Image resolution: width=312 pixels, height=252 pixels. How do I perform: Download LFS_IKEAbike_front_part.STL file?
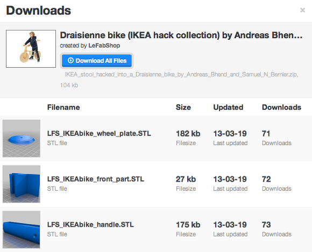pyautogui.click(x=96, y=179)
